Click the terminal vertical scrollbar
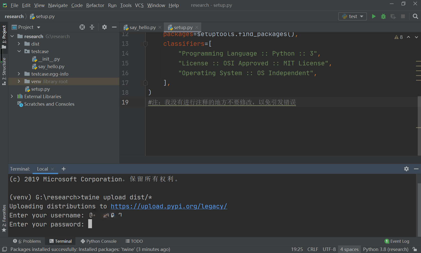The width and height of the screenshot is (421, 253). coord(419,210)
